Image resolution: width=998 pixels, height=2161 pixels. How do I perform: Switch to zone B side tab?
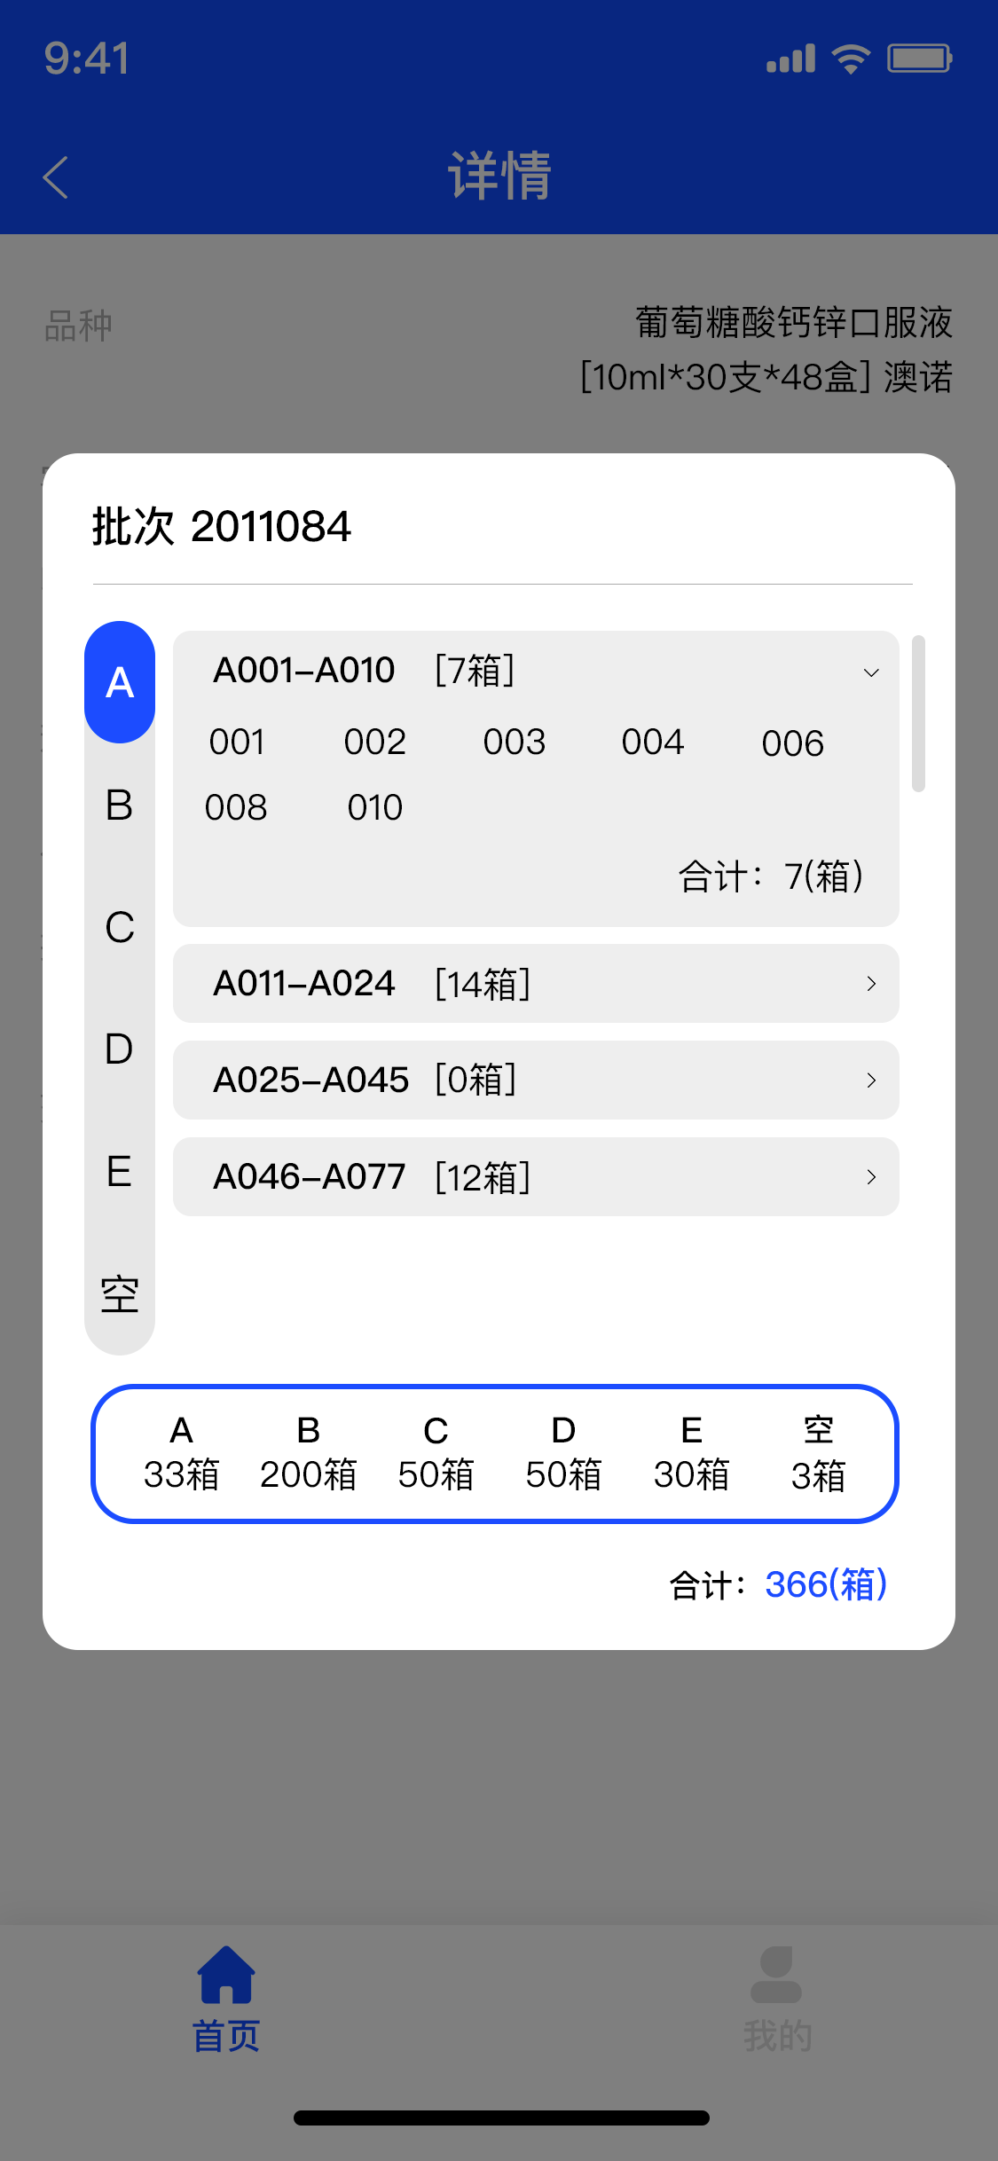(x=120, y=805)
